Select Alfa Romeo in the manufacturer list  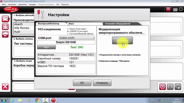click(24, 28)
